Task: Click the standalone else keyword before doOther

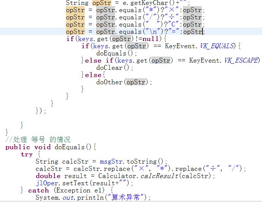Action: pyautogui.click(x=93, y=75)
